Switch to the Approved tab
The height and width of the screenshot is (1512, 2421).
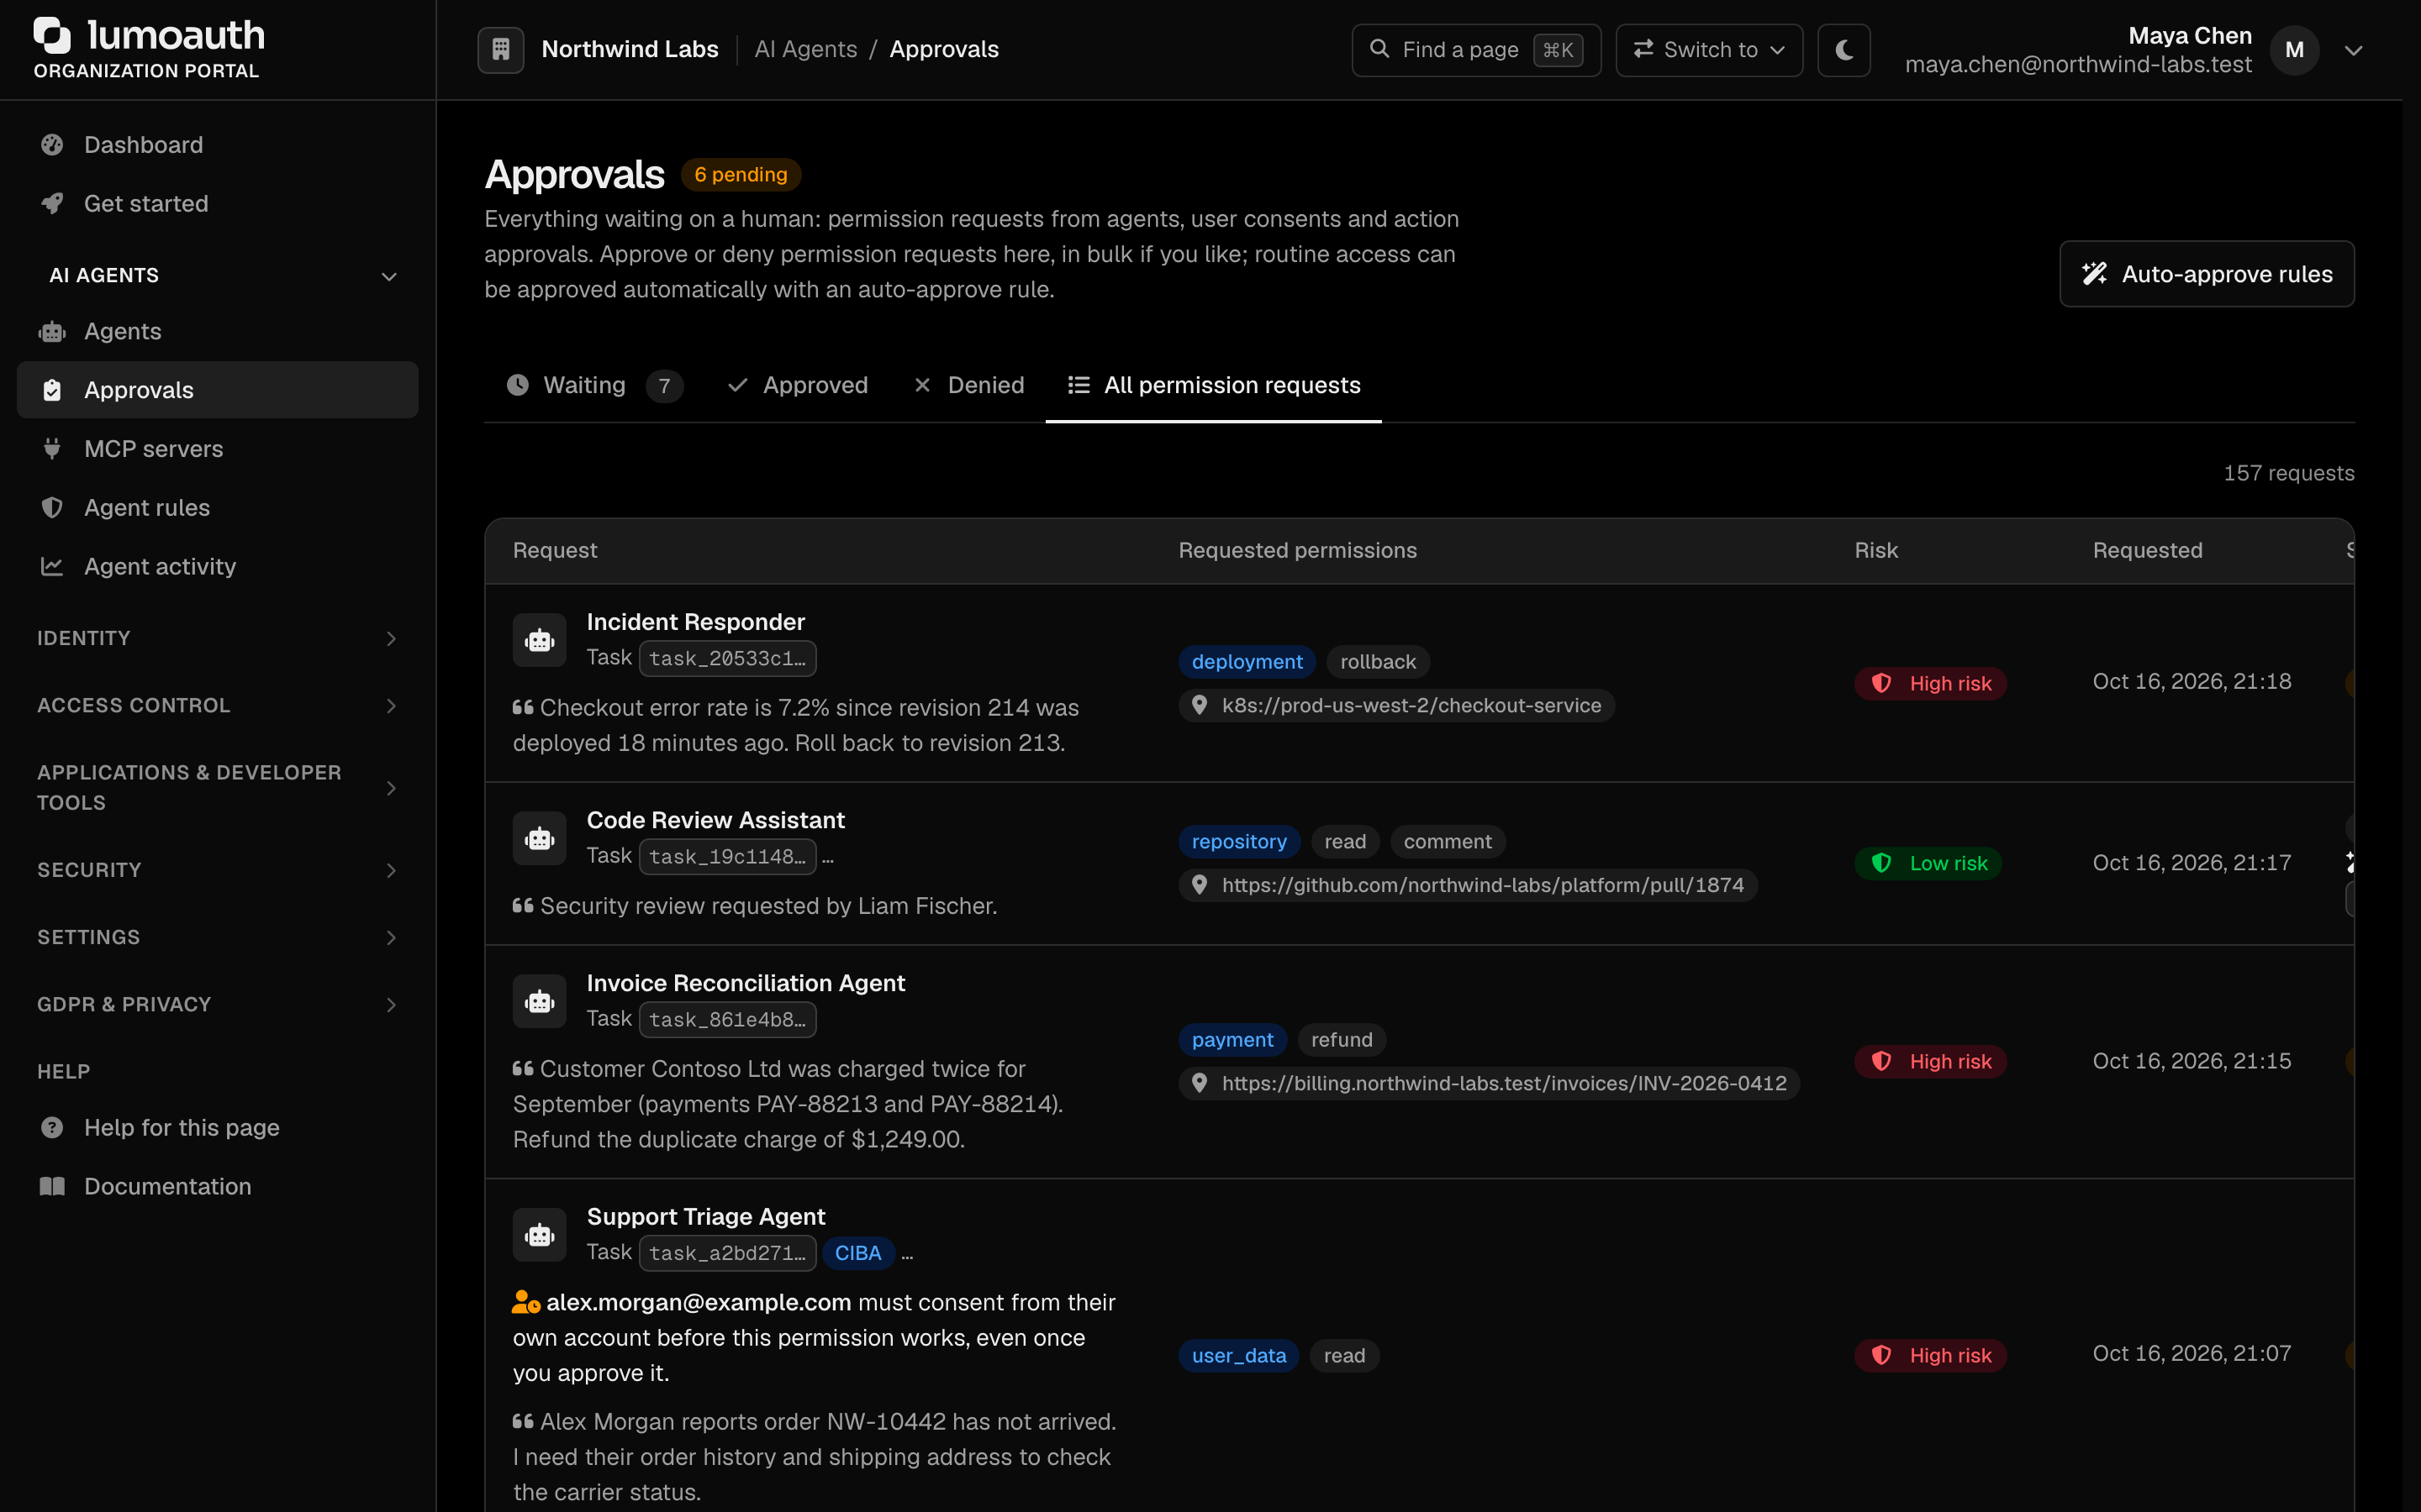coord(797,385)
